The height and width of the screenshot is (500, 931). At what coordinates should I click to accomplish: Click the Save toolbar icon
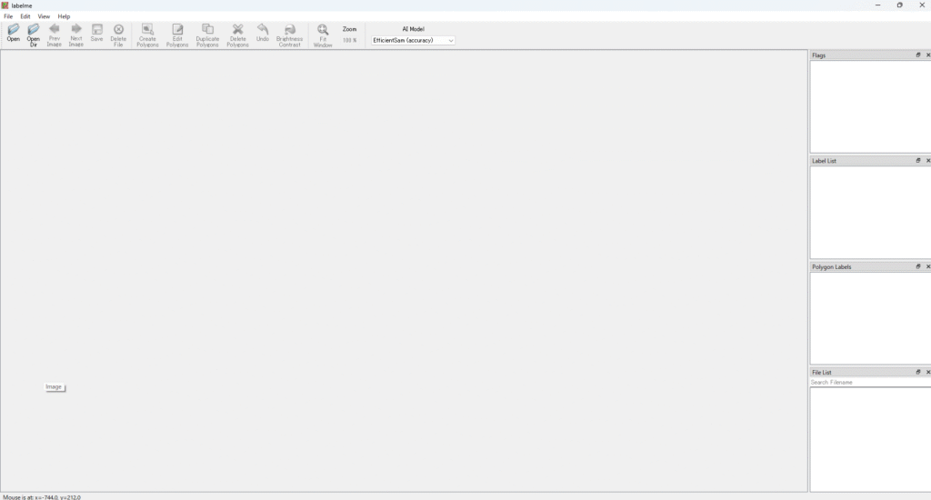tap(96, 30)
